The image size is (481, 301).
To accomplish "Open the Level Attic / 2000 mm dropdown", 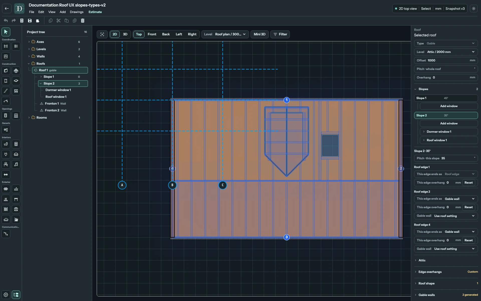I will click(446, 52).
